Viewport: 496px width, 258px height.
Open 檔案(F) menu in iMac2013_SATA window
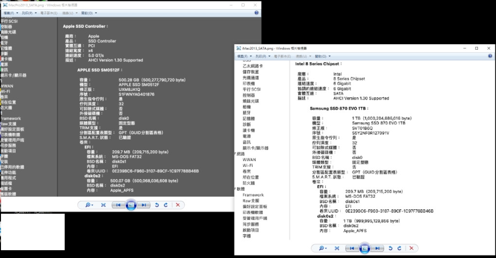(x=245, y=56)
